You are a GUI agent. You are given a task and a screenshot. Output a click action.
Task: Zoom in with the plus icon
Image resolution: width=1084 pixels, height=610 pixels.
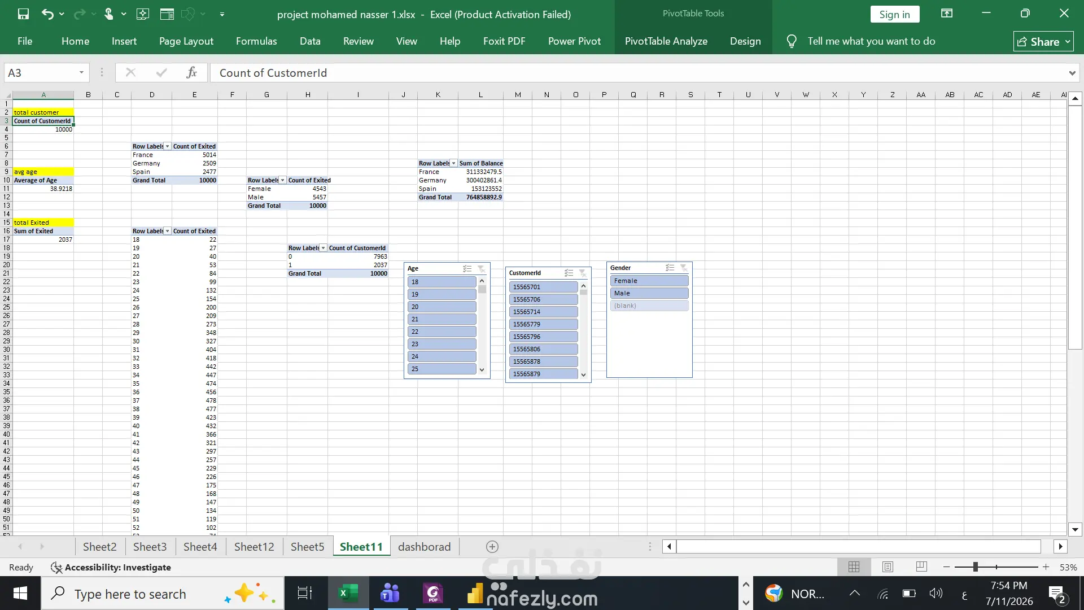[x=1046, y=567]
